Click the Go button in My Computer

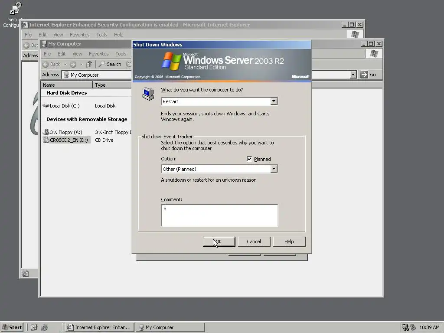tap(368, 75)
